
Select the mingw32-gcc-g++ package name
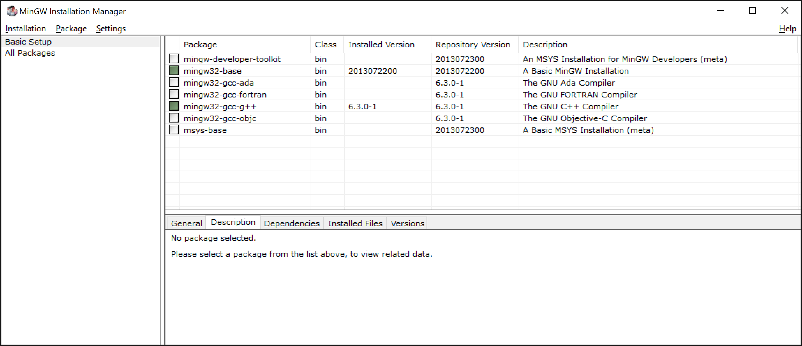click(220, 107)
